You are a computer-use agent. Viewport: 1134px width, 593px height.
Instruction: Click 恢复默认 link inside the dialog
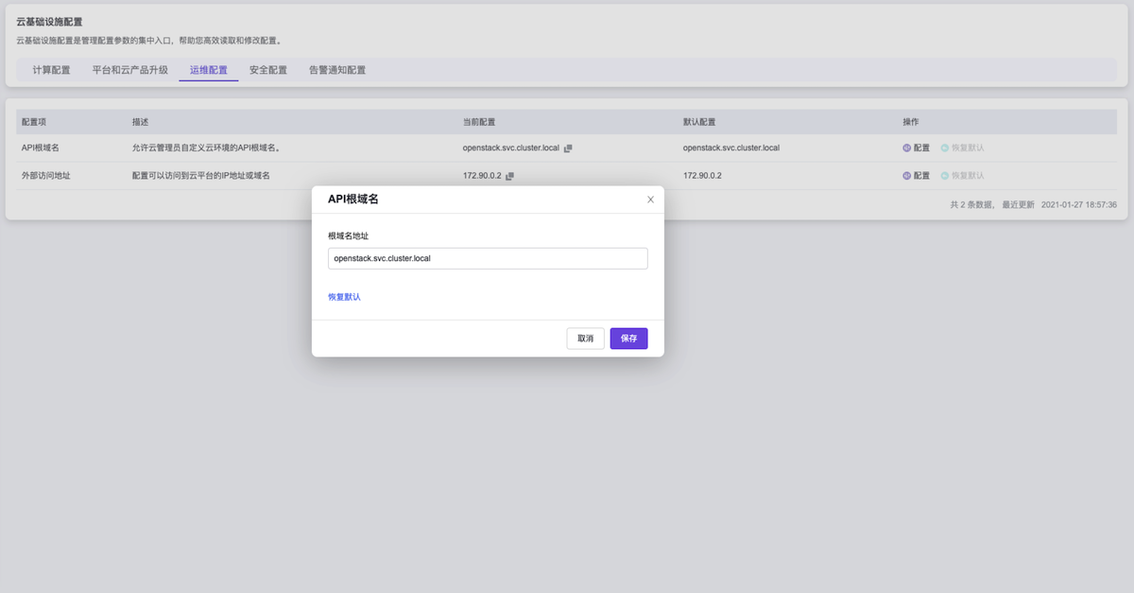tap(344, 297)
